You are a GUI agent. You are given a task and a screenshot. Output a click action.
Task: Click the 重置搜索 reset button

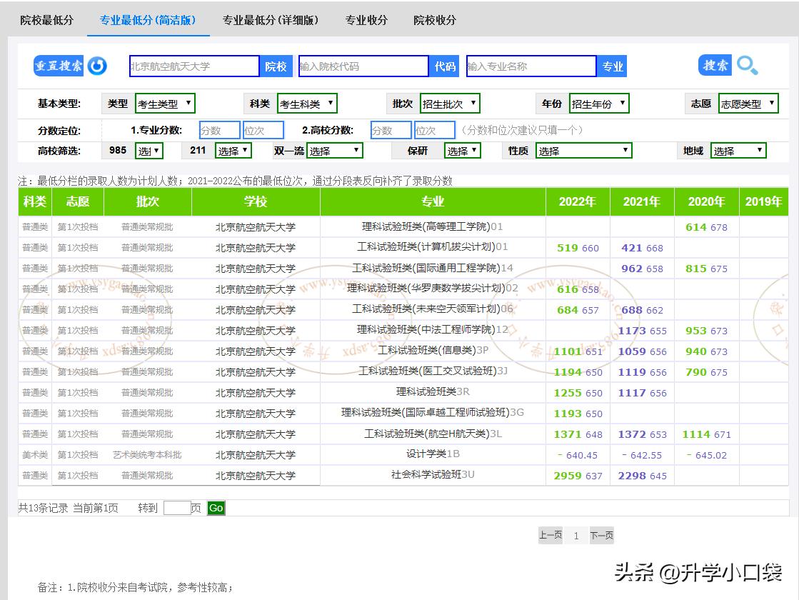(x=58, y=64)
